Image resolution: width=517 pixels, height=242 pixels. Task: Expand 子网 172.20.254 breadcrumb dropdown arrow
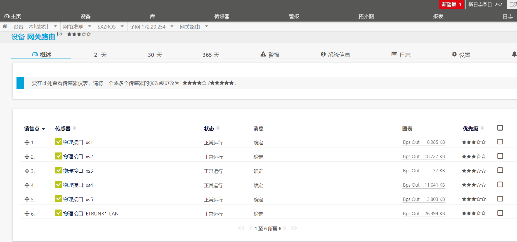(x=172, y=26)
